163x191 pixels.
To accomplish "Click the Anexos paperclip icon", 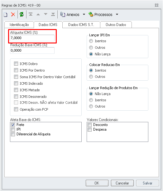I will (x=63, y=14).
